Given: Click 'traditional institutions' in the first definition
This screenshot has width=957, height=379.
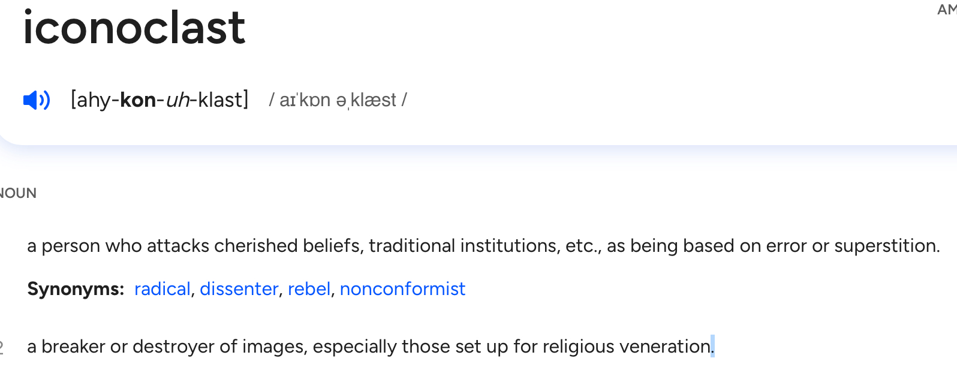Looking at the screenshot, I should pyautogui.click(x=464, y=246).
